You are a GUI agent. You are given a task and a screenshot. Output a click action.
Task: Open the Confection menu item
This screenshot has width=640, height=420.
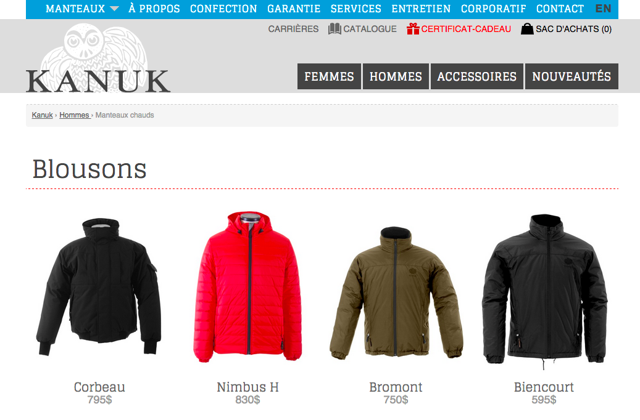tap(223, 9)
